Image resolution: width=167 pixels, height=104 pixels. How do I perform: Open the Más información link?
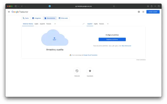point(127,46)
